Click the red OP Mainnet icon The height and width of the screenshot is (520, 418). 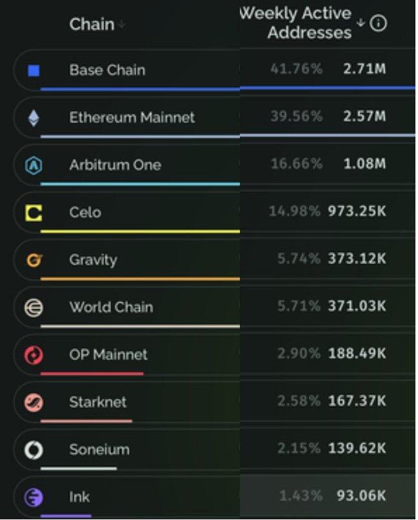(x=34, y=355)
